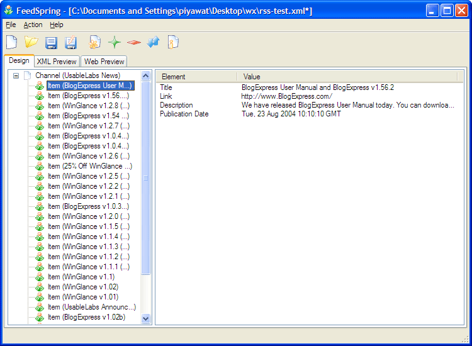Select Item (UsableLabs Announc...)
Screen dimensions: 472x346
92,307
